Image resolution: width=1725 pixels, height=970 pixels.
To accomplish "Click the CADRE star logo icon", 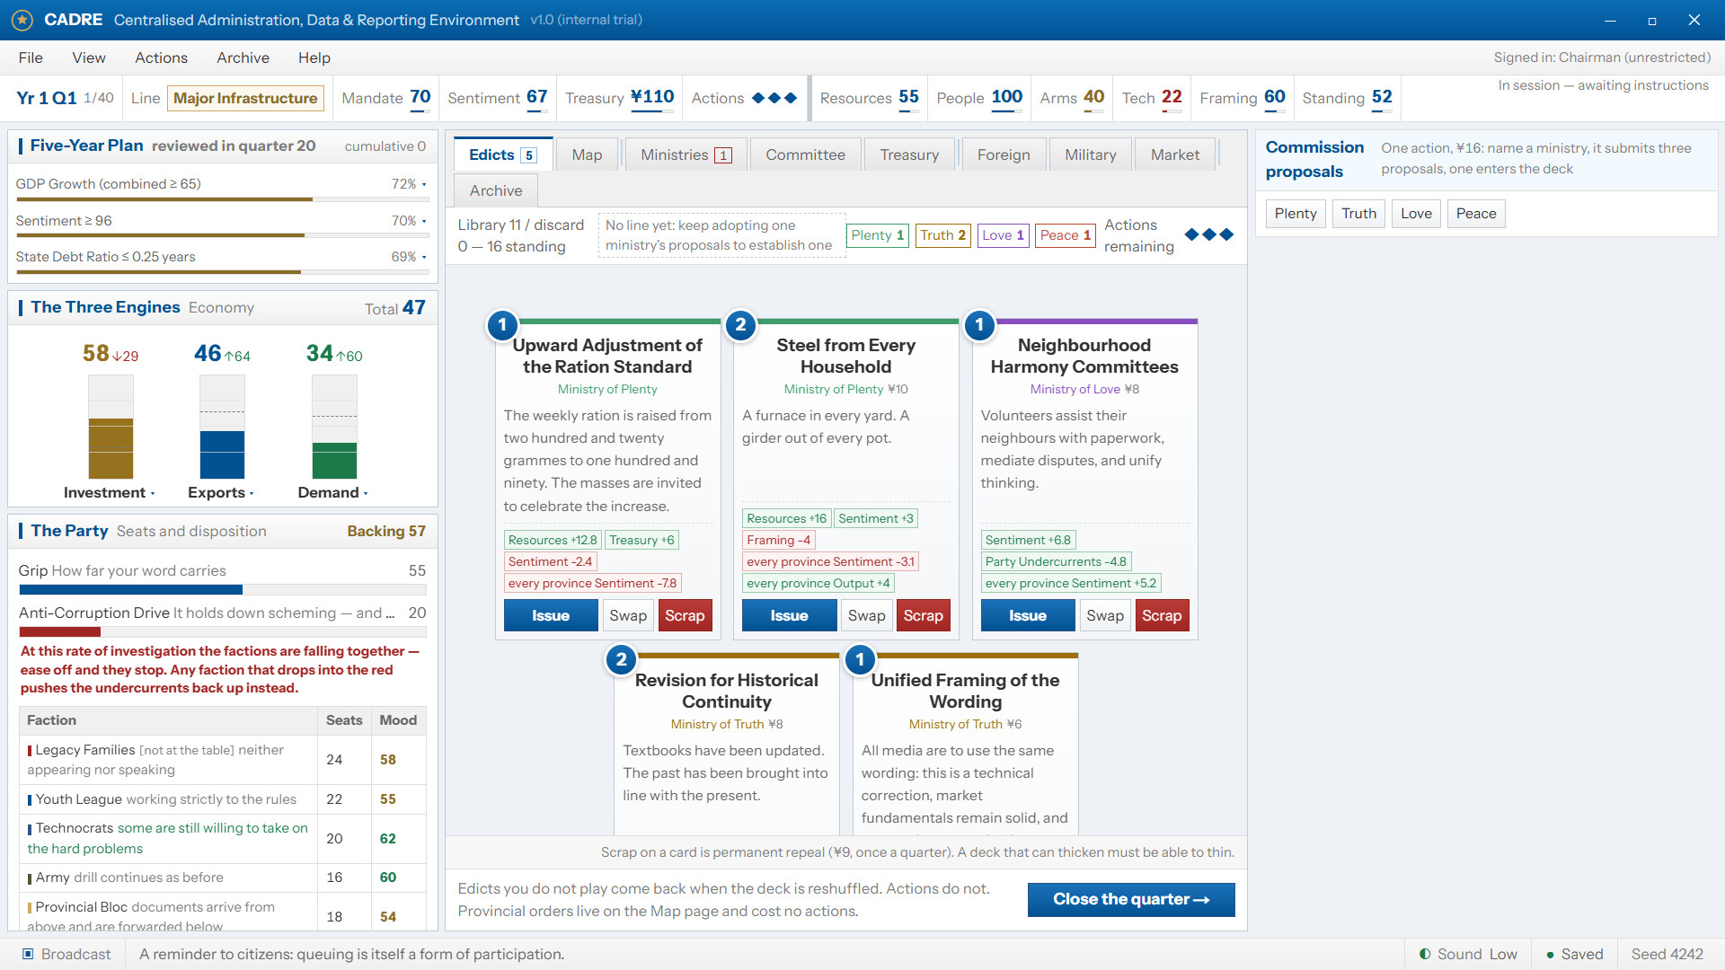I will click(22, 20).
